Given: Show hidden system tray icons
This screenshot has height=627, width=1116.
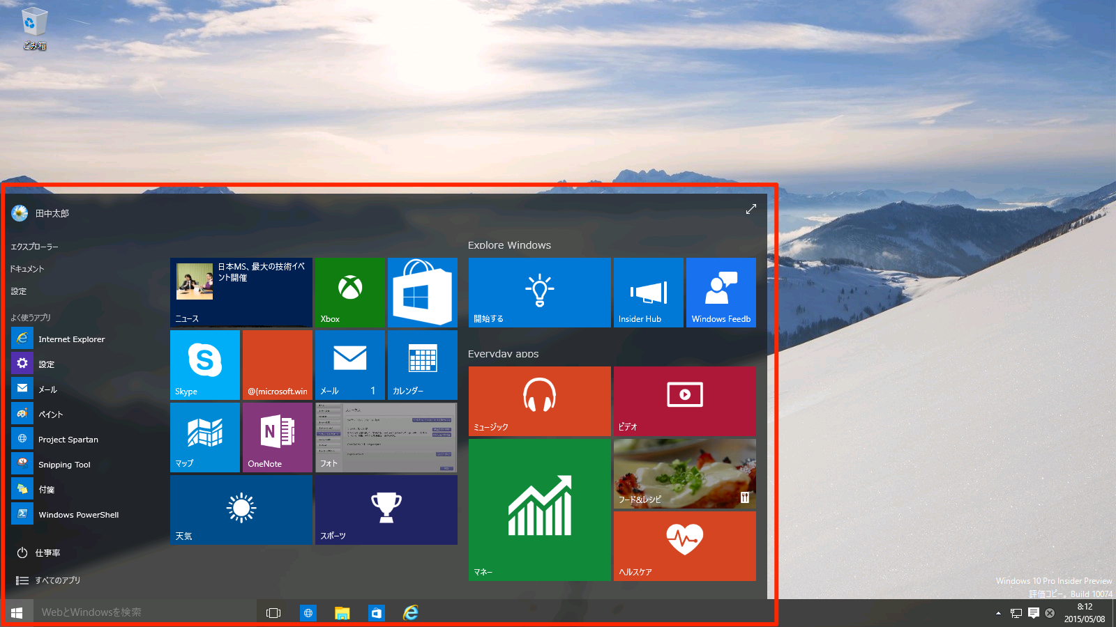Looking at the screenshot, I should click(x=998, y=613).
